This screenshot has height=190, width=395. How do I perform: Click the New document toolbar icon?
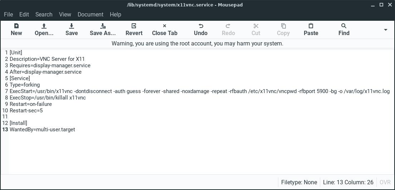tap(16, 26)
